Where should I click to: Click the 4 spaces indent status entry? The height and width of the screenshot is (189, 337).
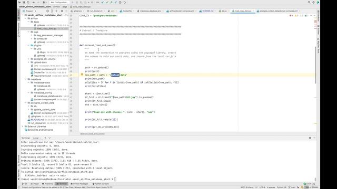(271, 187)
